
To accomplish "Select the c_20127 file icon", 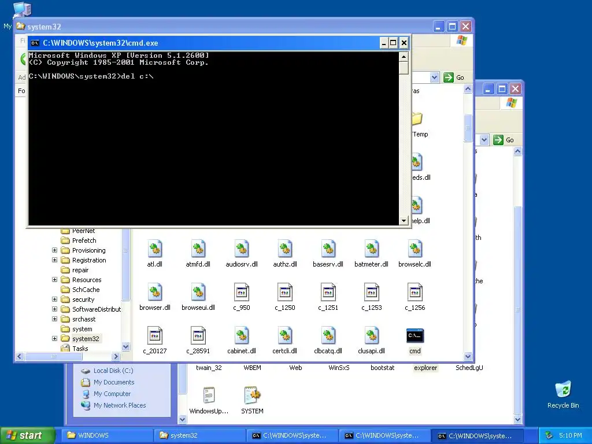I will point(155,336).
